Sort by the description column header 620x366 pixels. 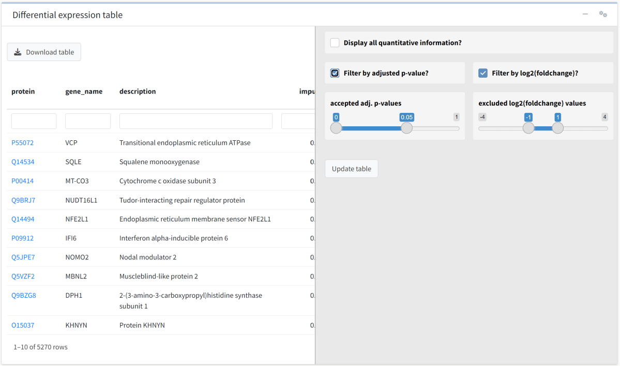click(138, 92)
